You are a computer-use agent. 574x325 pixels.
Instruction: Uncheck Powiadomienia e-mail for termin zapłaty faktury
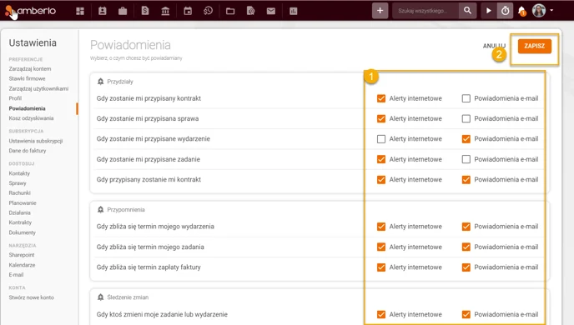pos(466,267)
